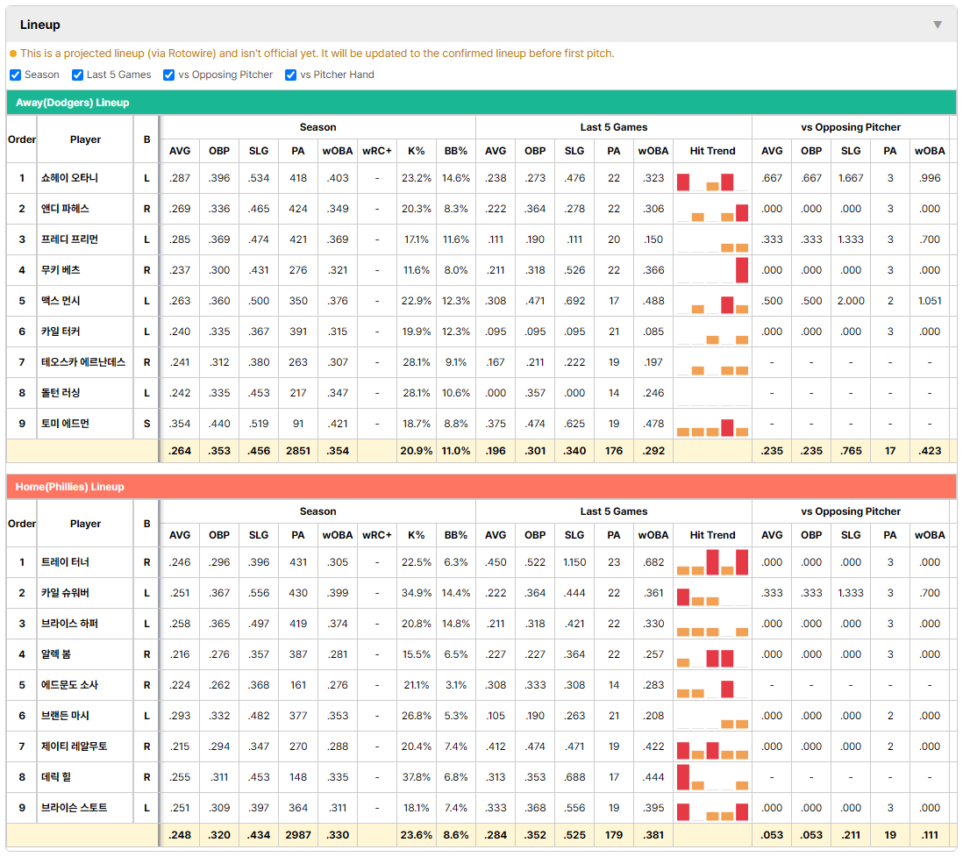
Task: Click the hit trend chart for 무키 베츠
Action: tap(712, 270)
